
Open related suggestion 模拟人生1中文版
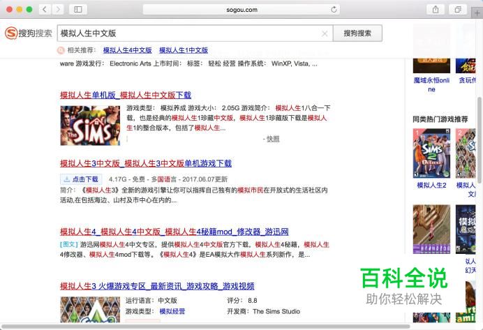pos(184,50)
